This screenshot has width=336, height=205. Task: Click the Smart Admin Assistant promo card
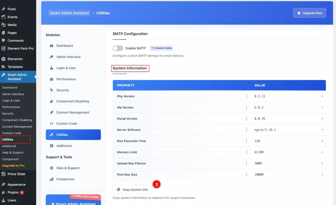pyautogui.click(x=73, y=200)
